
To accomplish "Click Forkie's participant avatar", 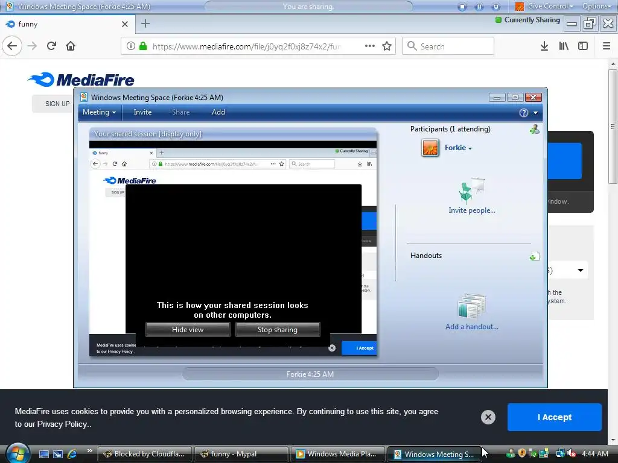I will (430, 148).
